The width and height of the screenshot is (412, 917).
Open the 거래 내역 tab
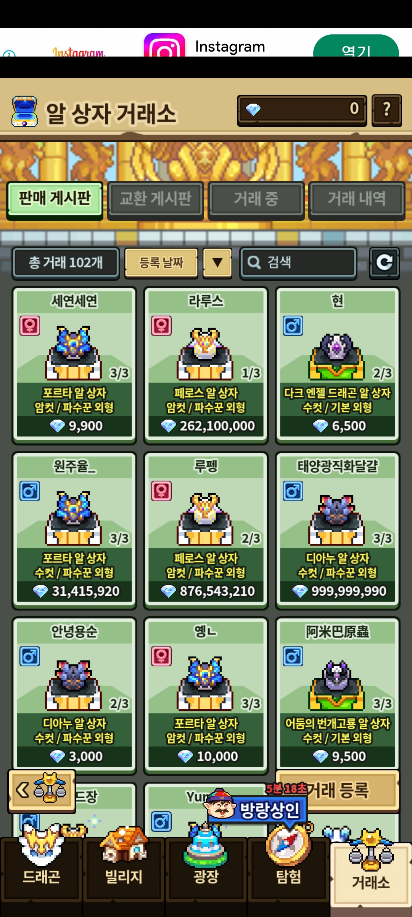357,199
